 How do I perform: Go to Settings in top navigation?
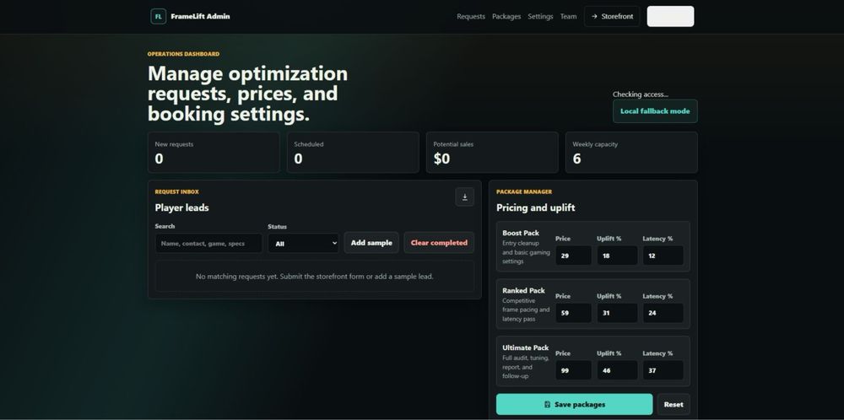540,17
